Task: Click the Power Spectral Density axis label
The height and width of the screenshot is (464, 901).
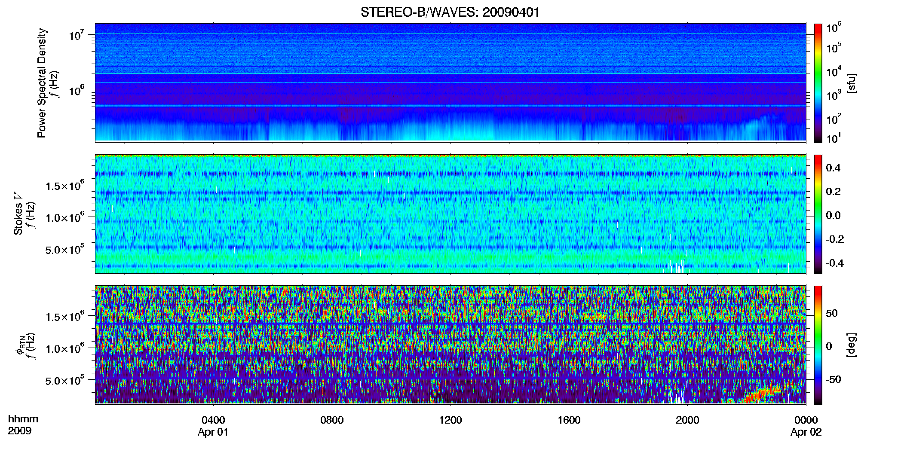Action: coord(42,83)
